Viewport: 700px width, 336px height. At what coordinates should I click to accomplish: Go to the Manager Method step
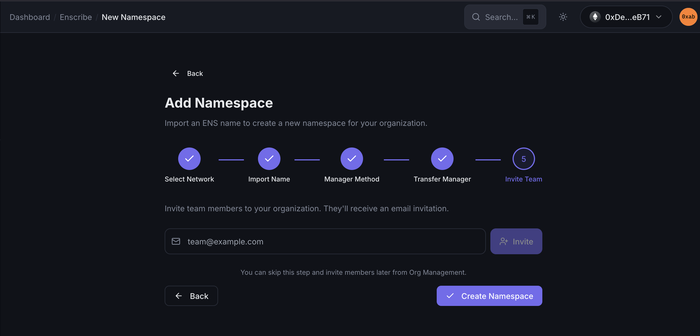pos(352,159)
